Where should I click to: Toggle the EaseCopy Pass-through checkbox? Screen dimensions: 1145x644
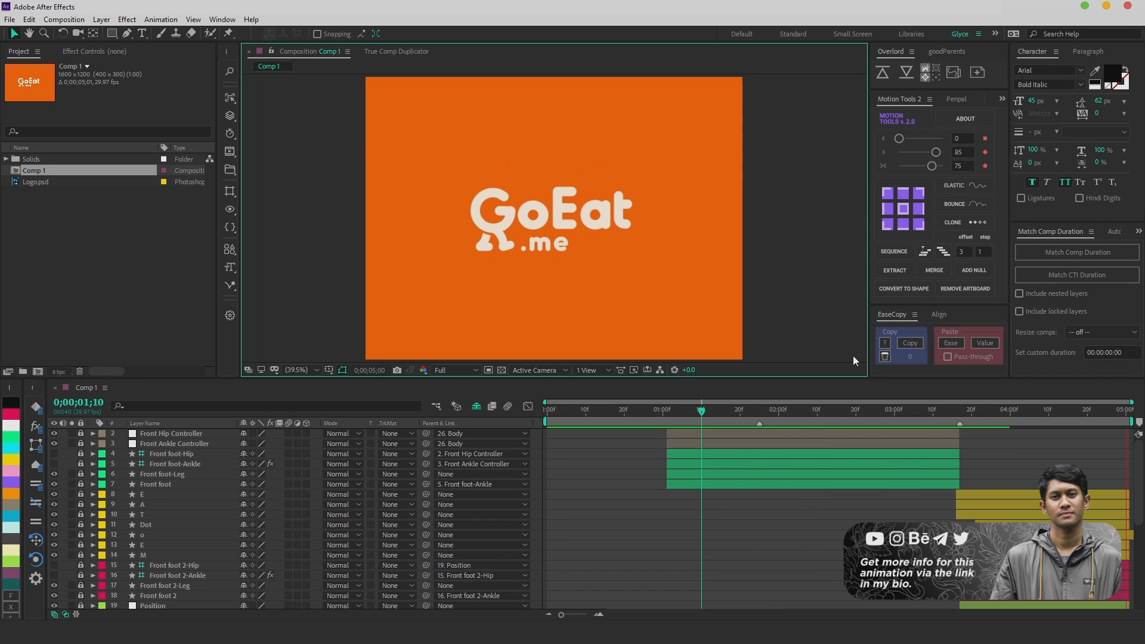coord(948,357)
